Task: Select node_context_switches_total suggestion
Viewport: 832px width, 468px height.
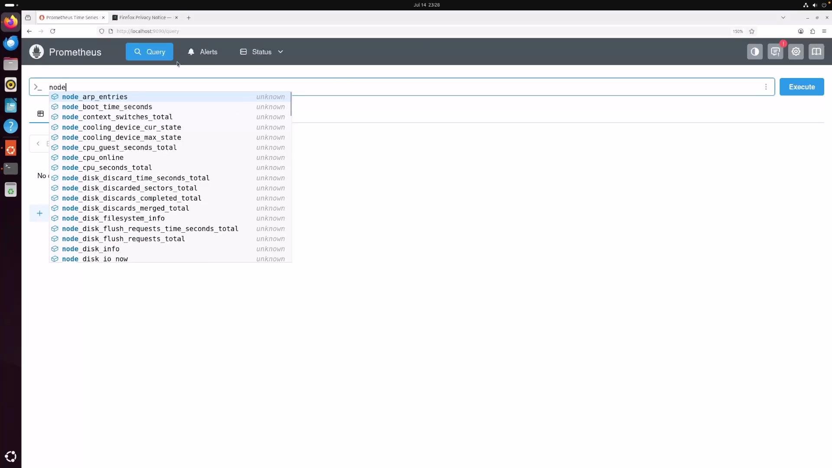Action: point(170,117)
